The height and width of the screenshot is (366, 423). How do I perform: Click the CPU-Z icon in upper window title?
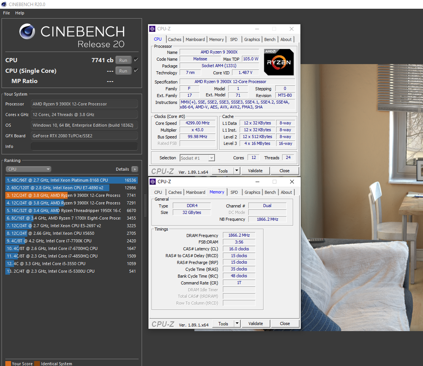coord(152,29)
